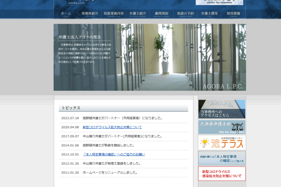Click the AGORA L.P.C. hero office image

click(x=150, y=57)
